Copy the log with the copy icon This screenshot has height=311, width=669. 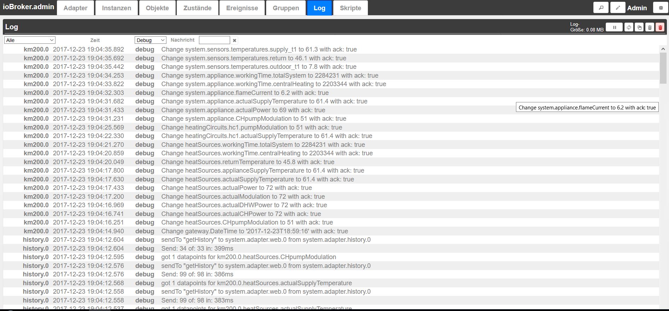(639, 27)
